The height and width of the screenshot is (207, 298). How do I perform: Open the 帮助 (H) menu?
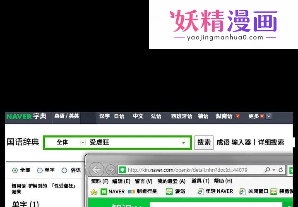point(223,181)
